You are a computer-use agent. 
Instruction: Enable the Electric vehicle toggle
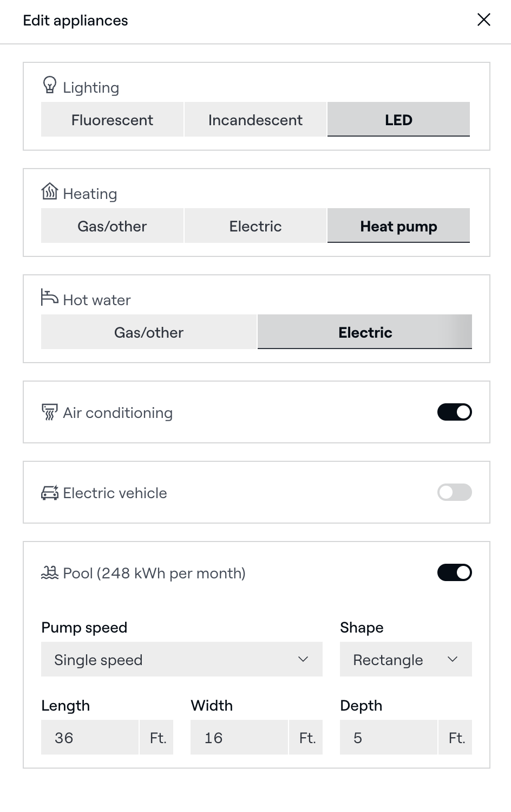pos(454,493)
